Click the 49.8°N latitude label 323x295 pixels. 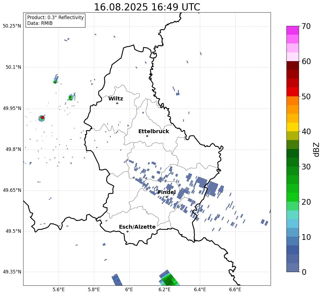(x=13, y=149)
